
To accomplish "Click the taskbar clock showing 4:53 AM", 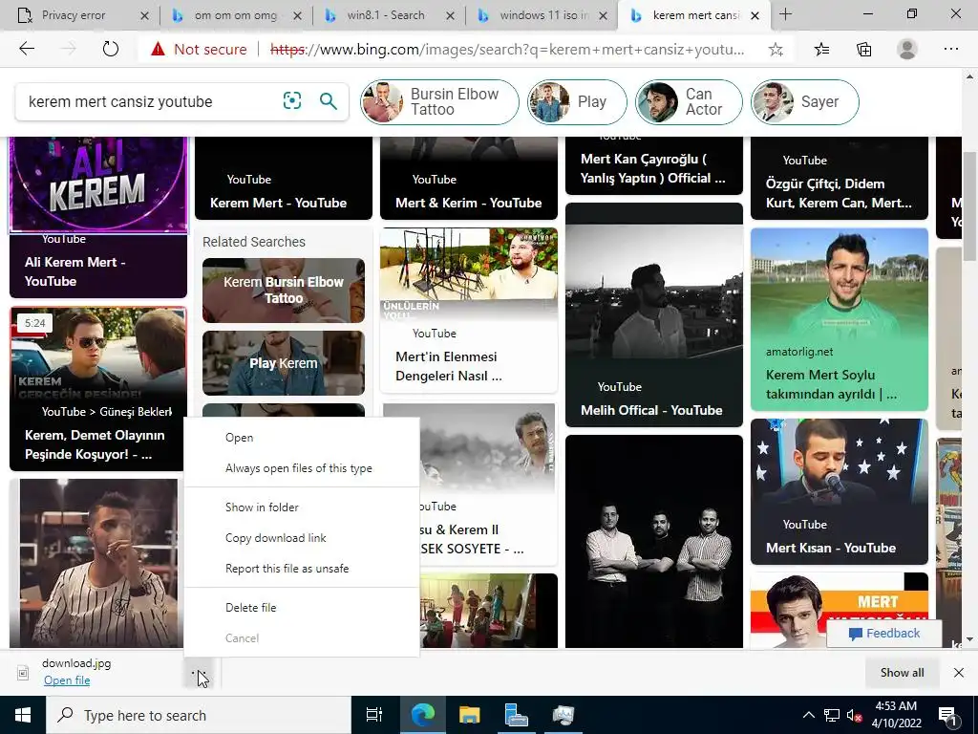I will pyautogui.click(x=897, y=715).
